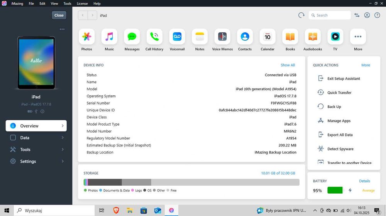Open Task View on taskbar
The image size is (386, 216).
click(x=102, y=210)
